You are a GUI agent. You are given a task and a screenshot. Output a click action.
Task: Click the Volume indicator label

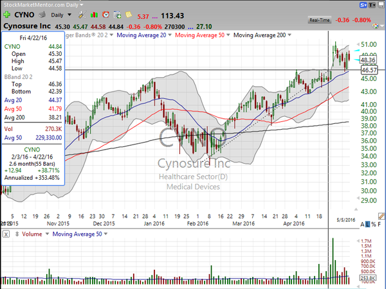point(32,234)
